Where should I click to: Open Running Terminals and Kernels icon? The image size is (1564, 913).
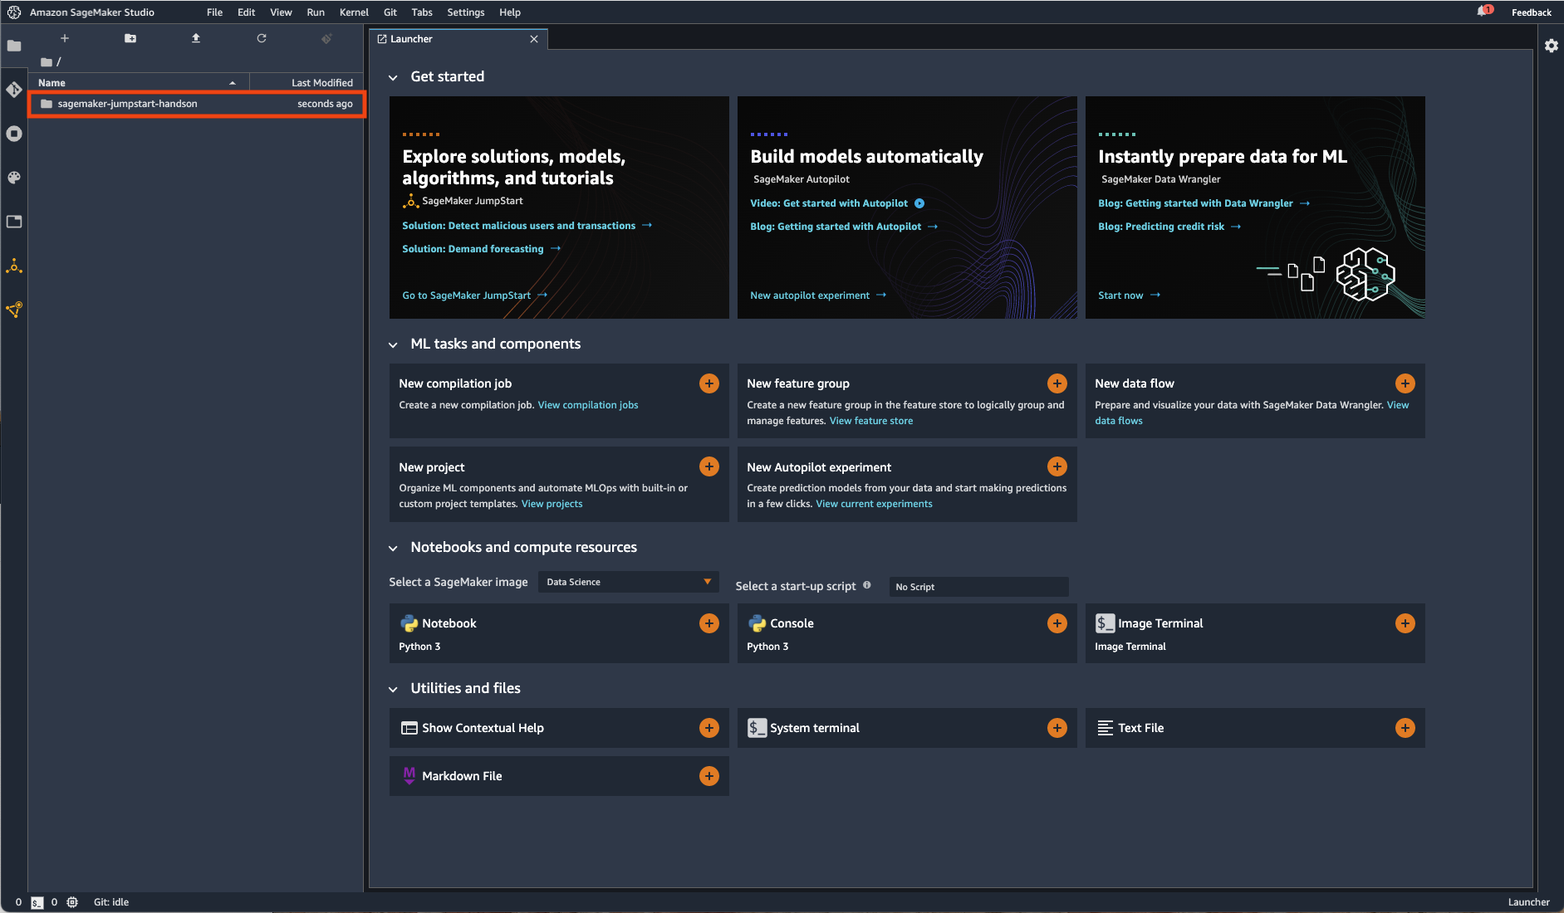coord(14,134)
